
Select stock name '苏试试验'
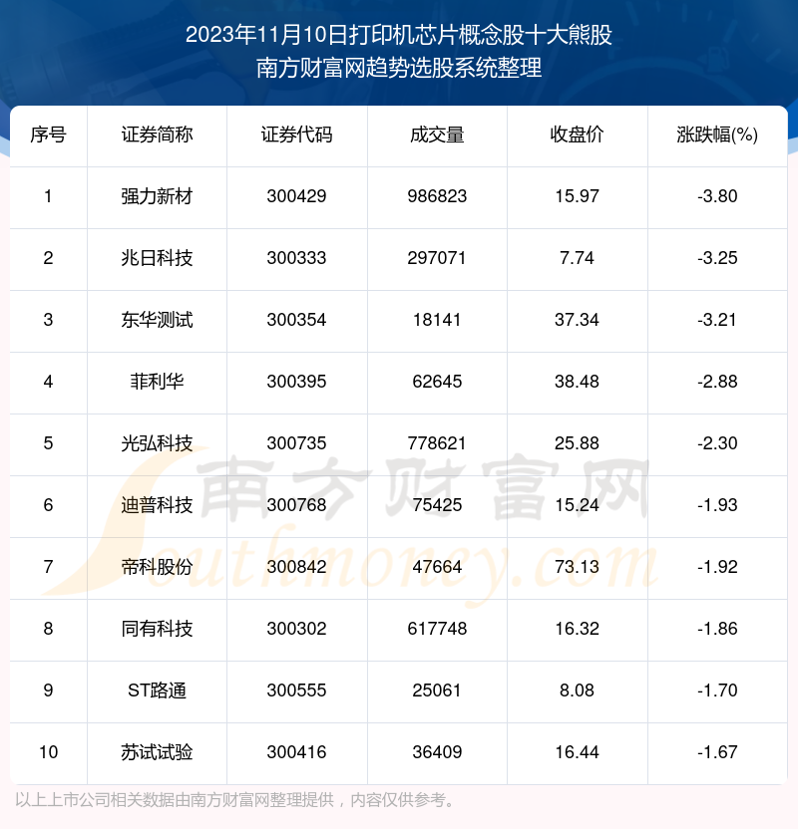pos(157,753)
